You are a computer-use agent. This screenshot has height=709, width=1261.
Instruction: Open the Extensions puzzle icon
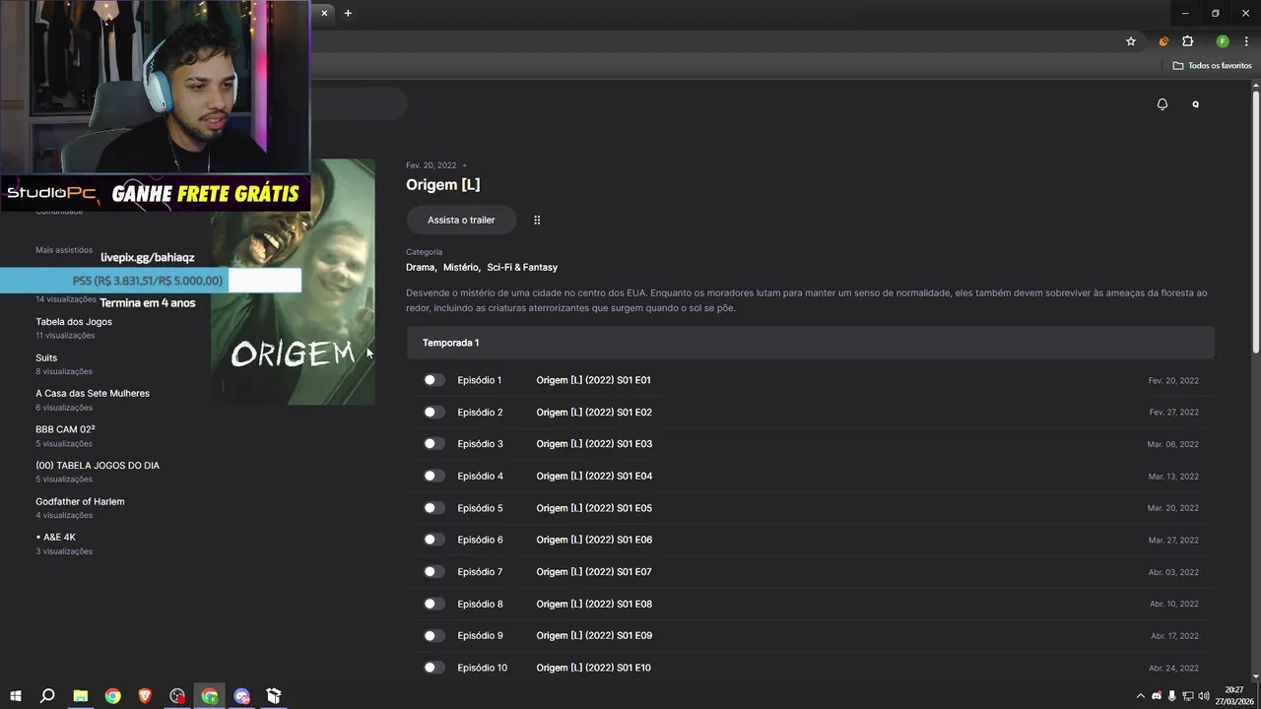pos(1188,41)
